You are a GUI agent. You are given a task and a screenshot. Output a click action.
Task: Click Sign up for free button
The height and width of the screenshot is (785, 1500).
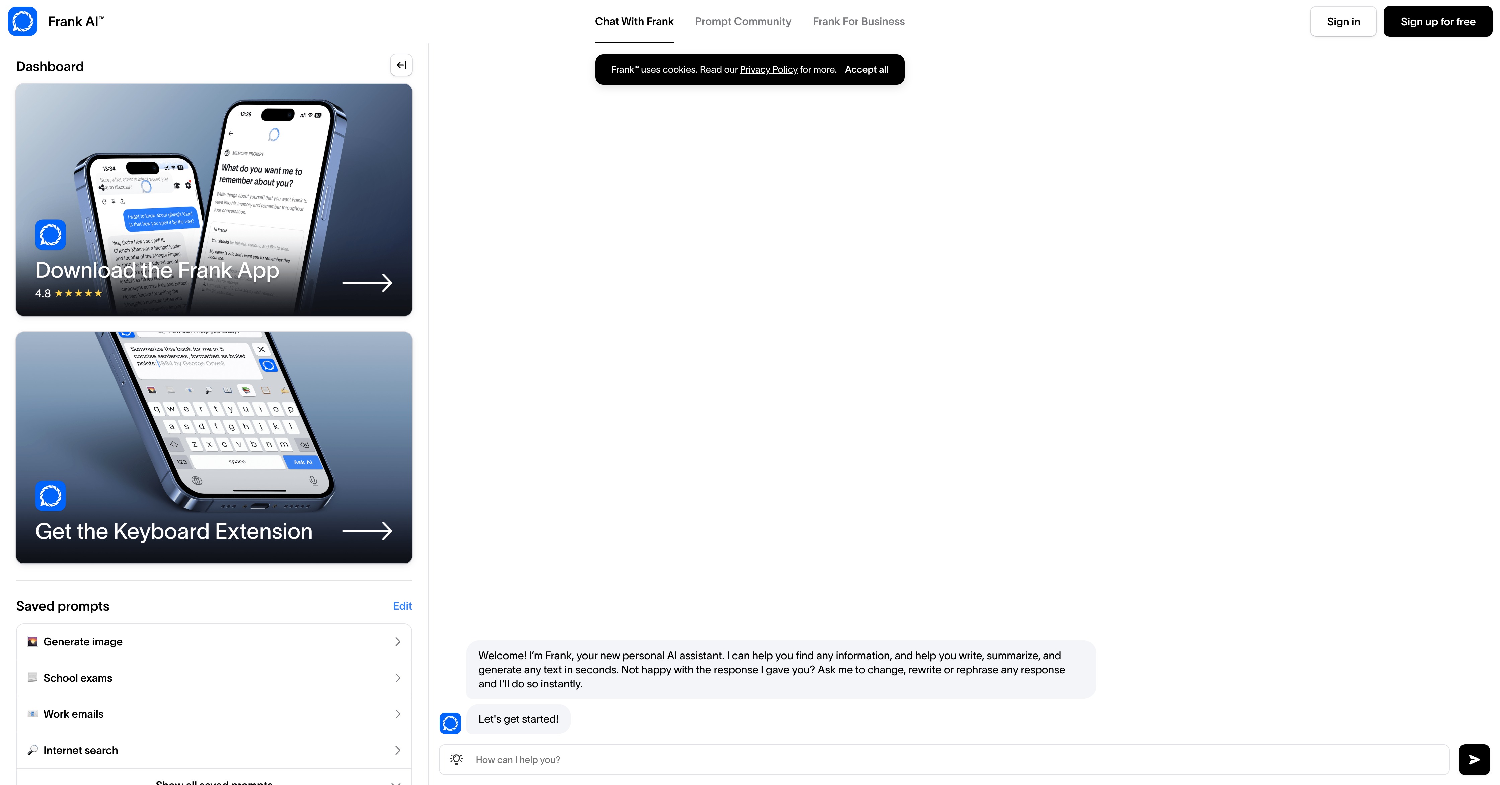tap(1438, 21)
